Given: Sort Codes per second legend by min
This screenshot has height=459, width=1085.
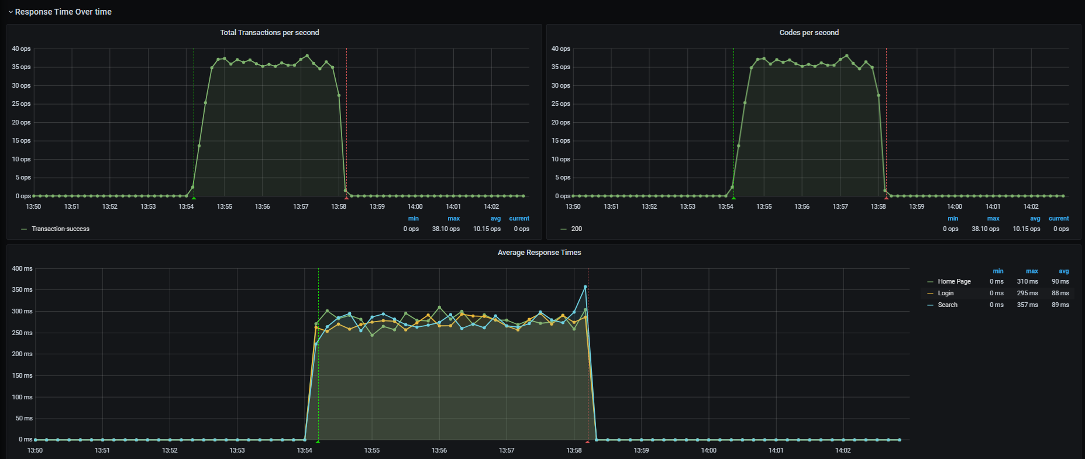Looking at the screenshot, I should click(x=953, y=219).
